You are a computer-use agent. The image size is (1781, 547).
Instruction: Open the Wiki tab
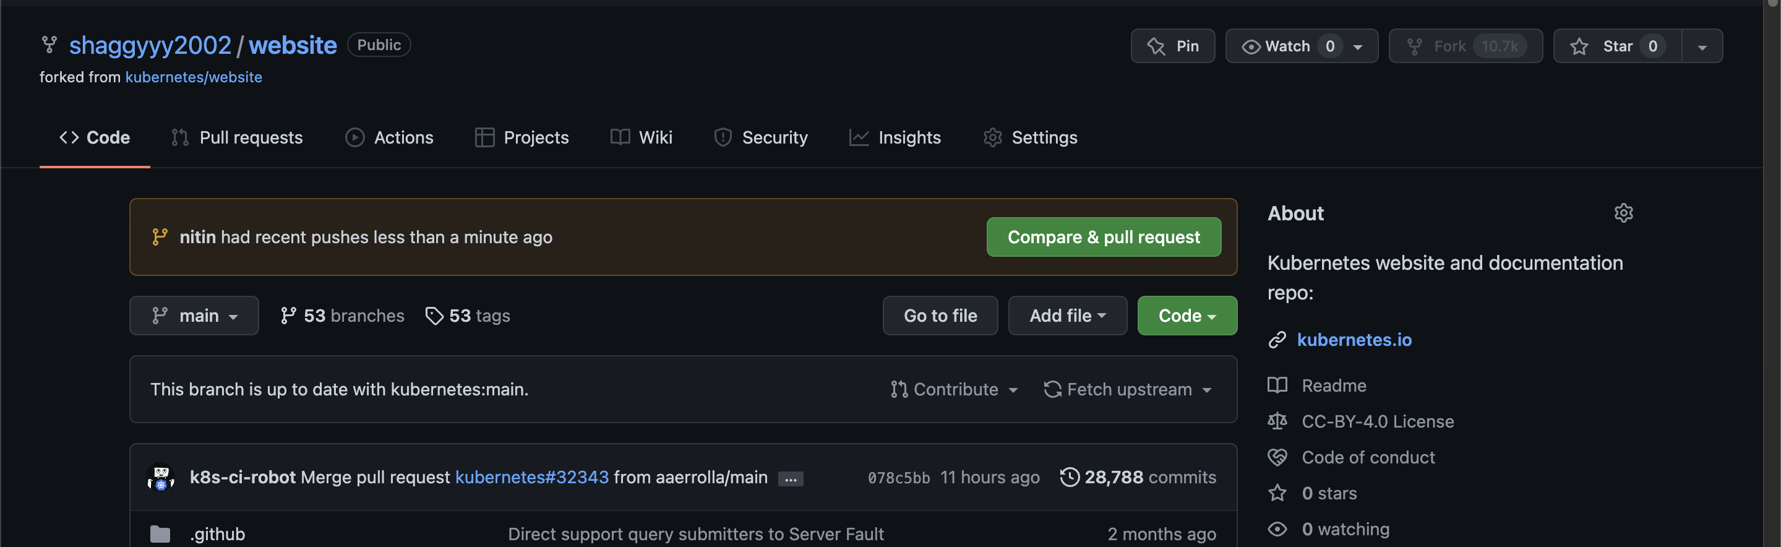tap(642, 137)
